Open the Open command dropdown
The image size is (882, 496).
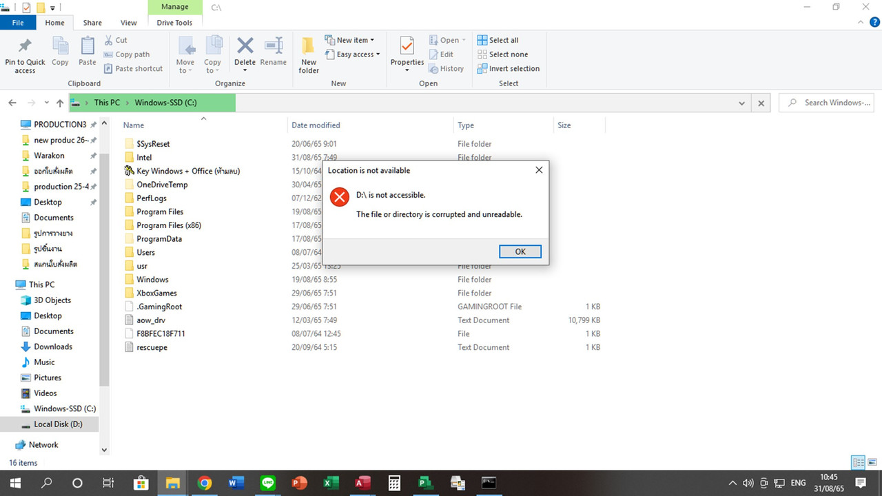click(x=447, y=40)
